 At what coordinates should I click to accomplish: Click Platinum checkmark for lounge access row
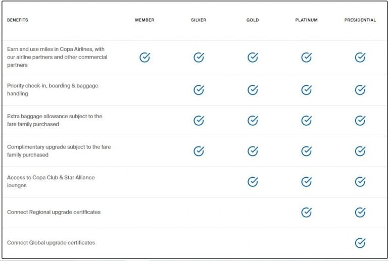pyautogui.click(x=306, y=182)
